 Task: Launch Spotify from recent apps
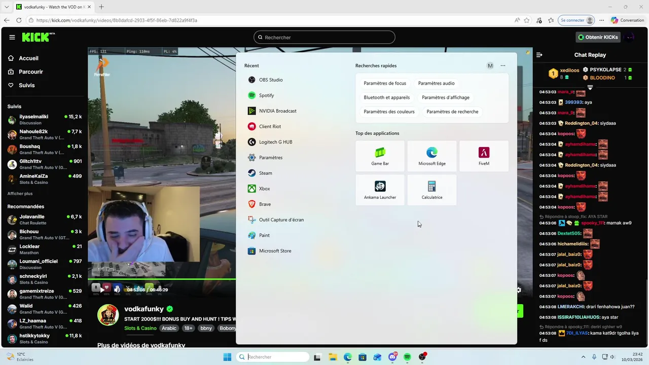point(262,95)
